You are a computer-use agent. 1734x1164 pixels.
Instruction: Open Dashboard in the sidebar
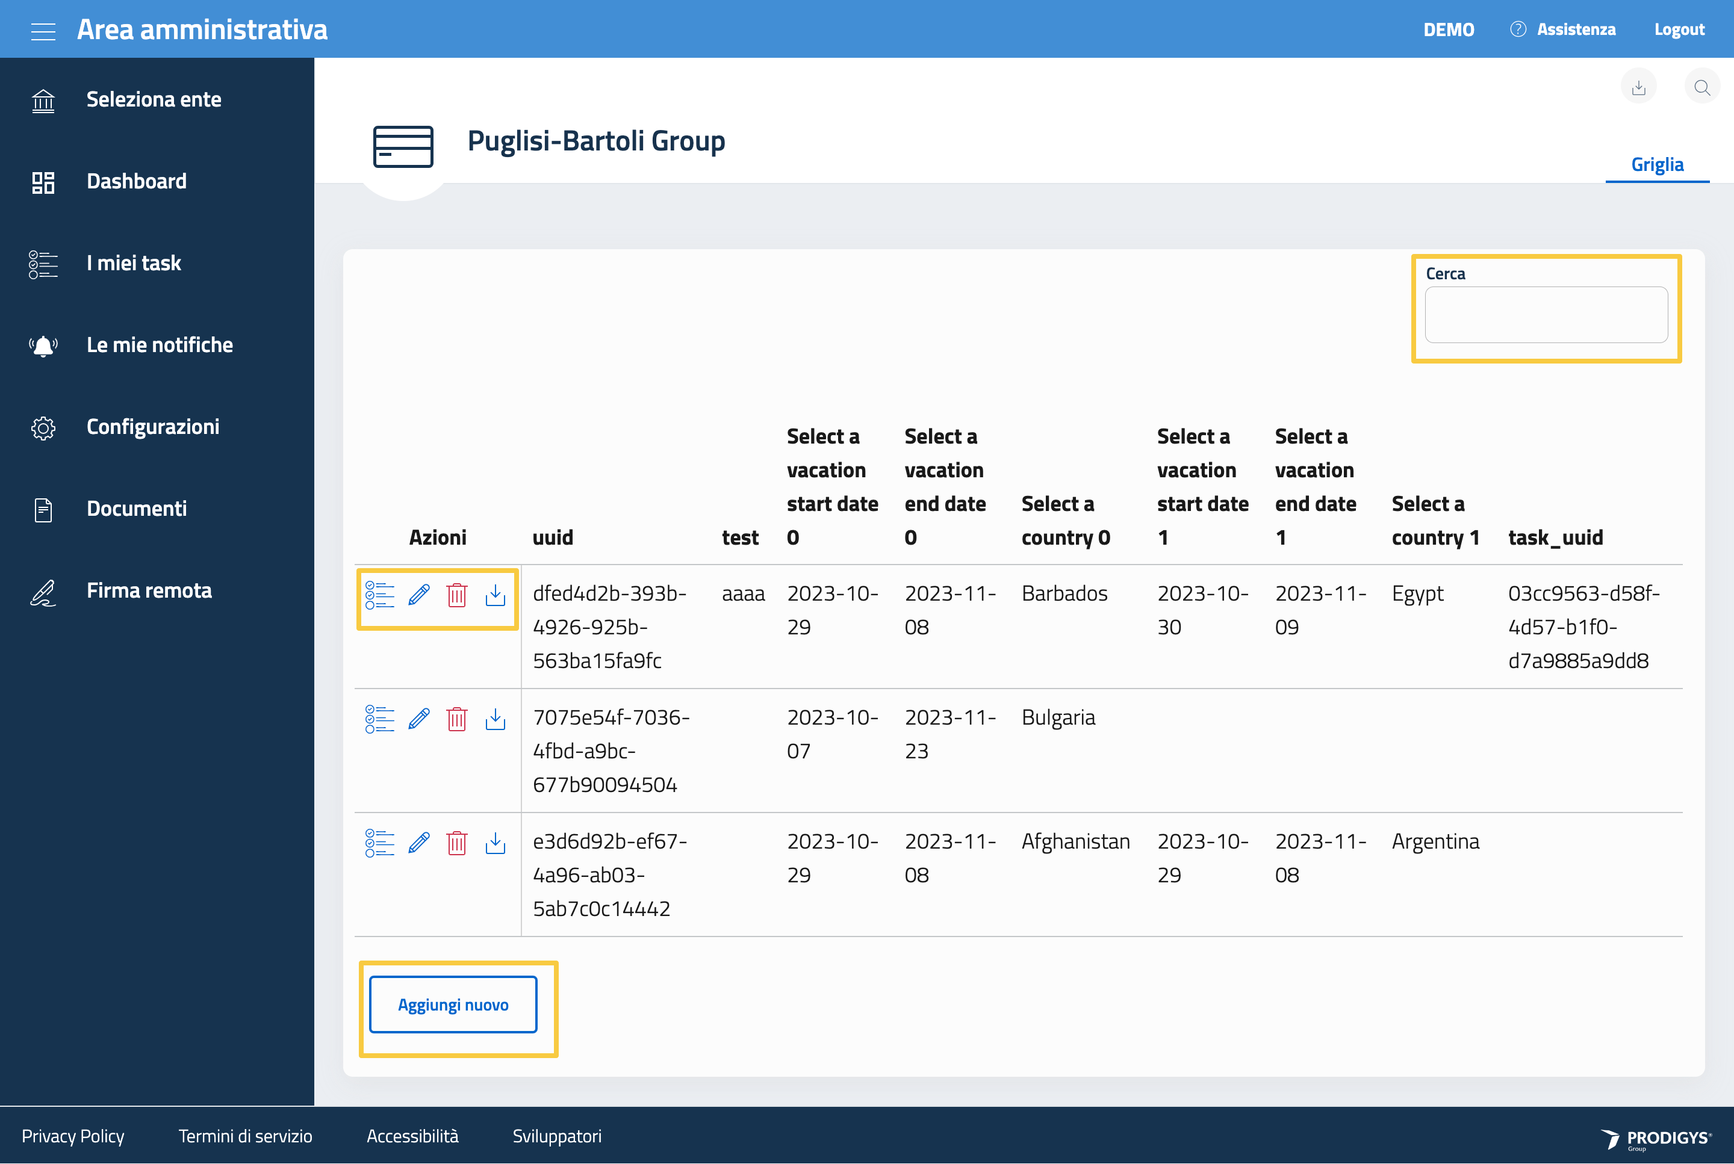tap(136, 181)
